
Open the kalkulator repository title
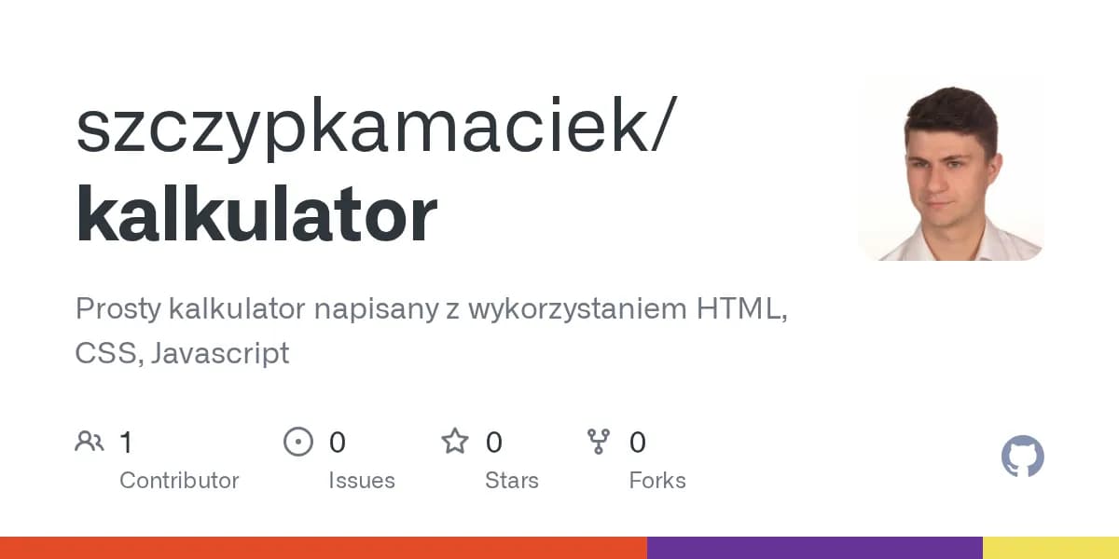256,214
